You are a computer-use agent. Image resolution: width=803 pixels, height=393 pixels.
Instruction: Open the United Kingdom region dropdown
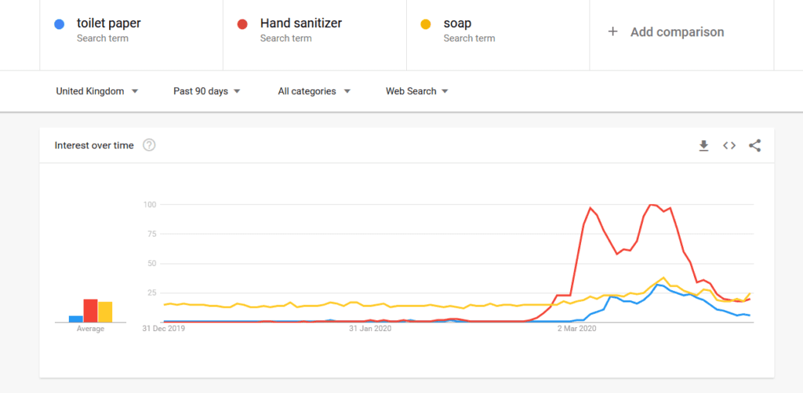coord(97,91)
